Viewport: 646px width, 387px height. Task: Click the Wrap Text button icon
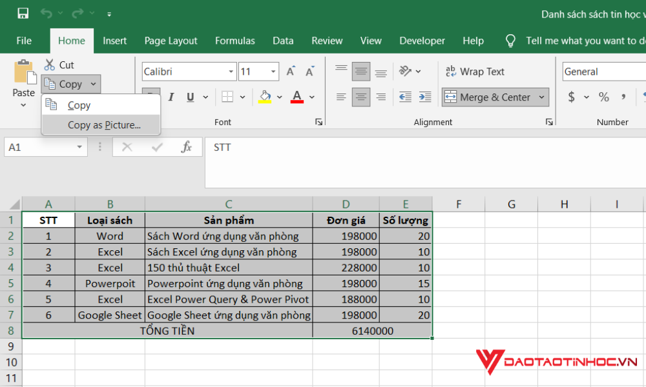point(453,71)
